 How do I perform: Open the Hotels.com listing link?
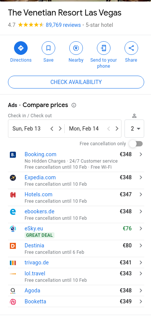[x=39, y=194]
